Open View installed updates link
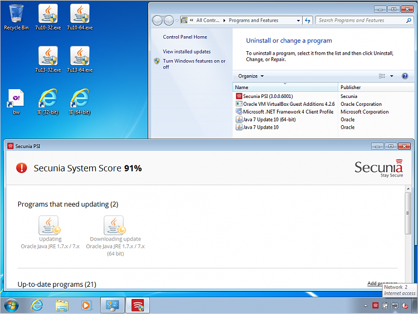This screenshot has width=418, height=314. 187,52
